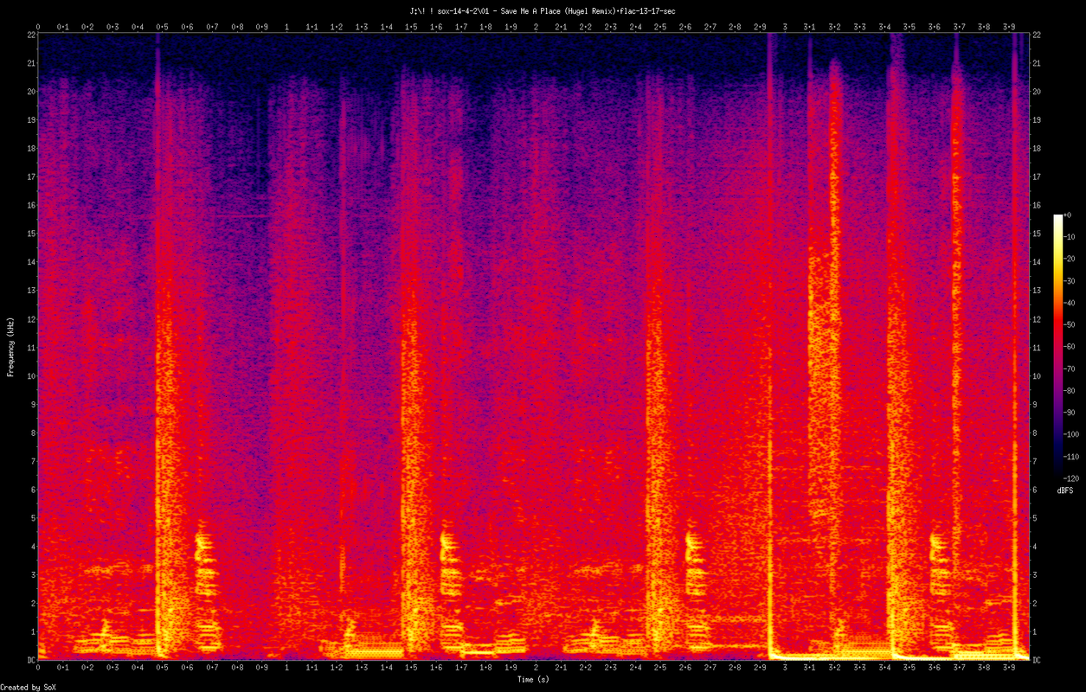Click the "1.5" tick on the top time axis
The image size is (1086, 692).
[411, 27]
